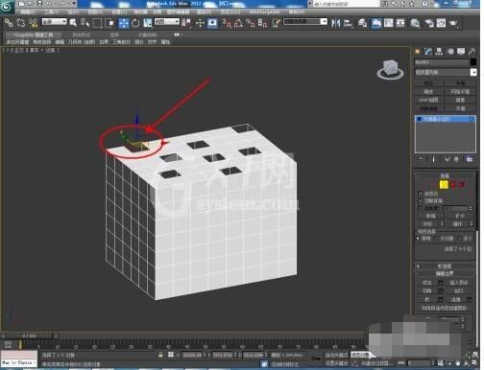Click the object name input field
This screenshot has width=484, height=370.
click(442, 62)
